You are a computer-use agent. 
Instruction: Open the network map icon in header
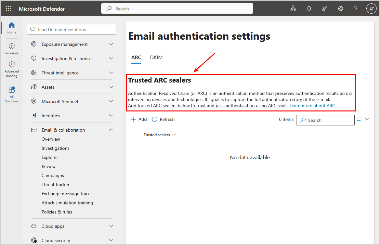pos(293,9)
